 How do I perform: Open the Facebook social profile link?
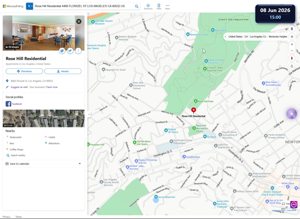click(x=14, y=104)
